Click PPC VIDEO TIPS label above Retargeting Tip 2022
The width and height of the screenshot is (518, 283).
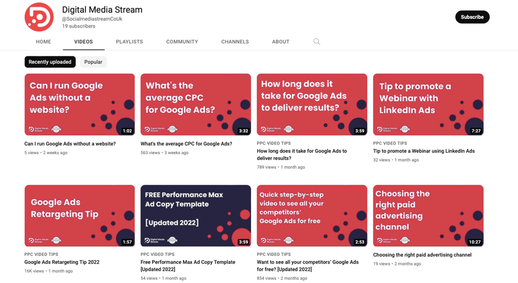pyautogui.click(x=41, y=254)
